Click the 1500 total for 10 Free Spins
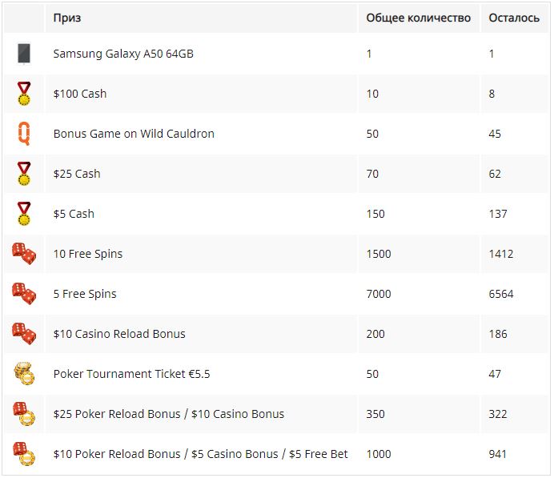The width and height of the screenshot is (554, 478). click(379, 254)
